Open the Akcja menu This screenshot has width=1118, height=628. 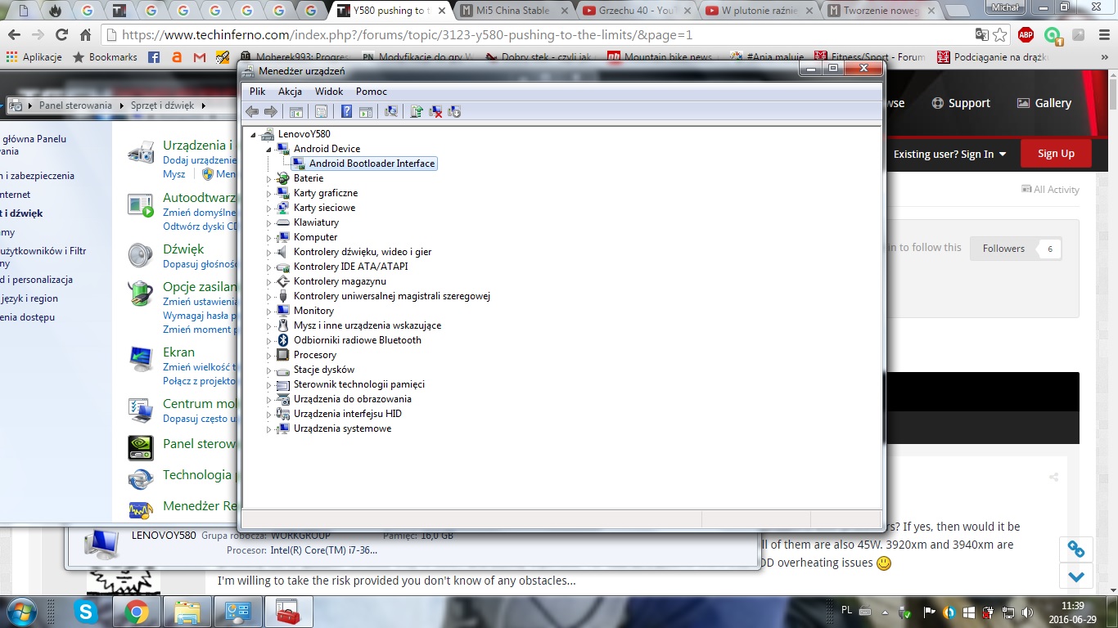coord(290,92)
